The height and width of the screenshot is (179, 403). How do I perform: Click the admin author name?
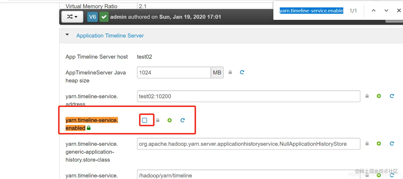coord(118,17)
